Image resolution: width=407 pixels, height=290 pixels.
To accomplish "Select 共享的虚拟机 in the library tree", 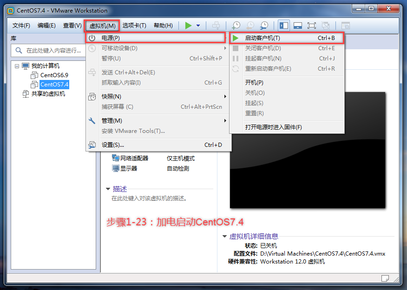I will coord(48,94).
